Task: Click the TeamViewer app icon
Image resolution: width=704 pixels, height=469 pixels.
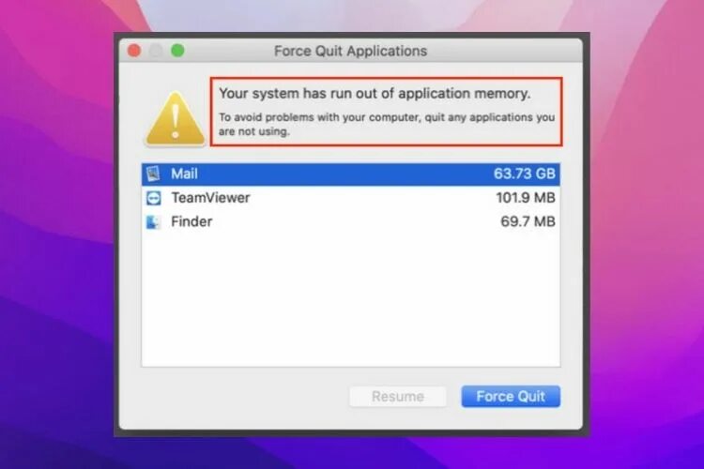Action: click(154, 198)
